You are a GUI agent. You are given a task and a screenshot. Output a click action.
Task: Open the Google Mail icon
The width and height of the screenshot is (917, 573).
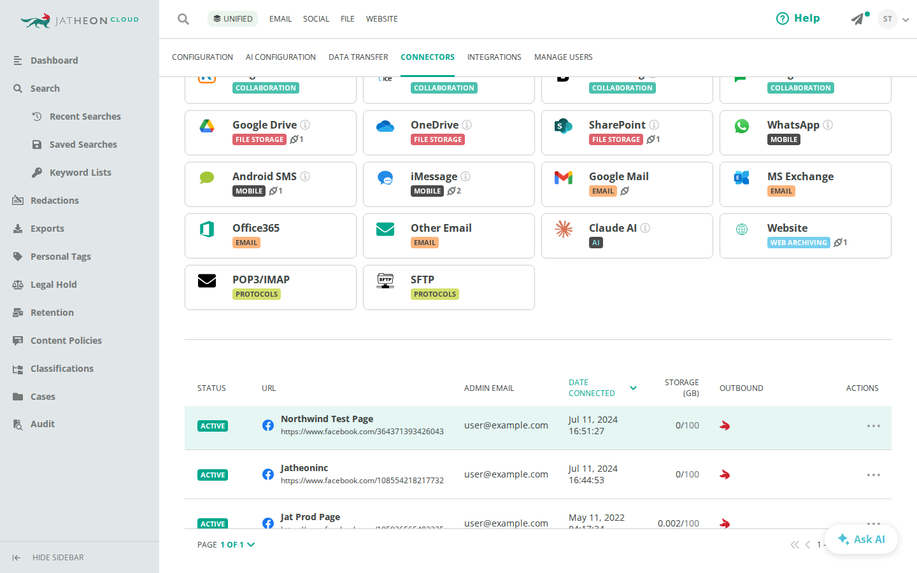[x=564, y=178]
